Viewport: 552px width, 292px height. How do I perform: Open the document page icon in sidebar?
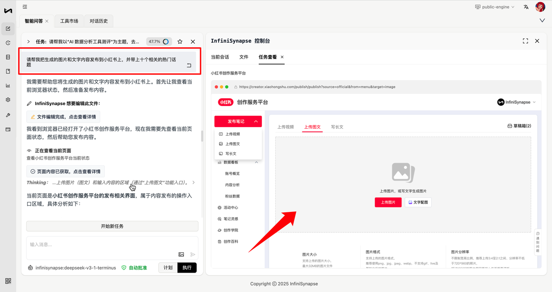[x=8, y=71]
